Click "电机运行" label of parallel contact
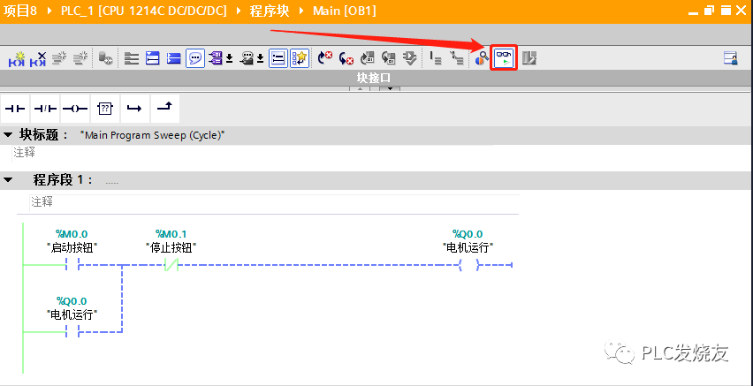Screen dimensions: 753x386 click(72, 314)
